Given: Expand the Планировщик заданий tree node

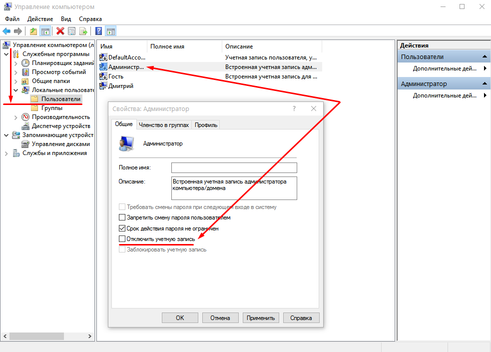Looking at the screenshot, I should click(x=15, y=63).
